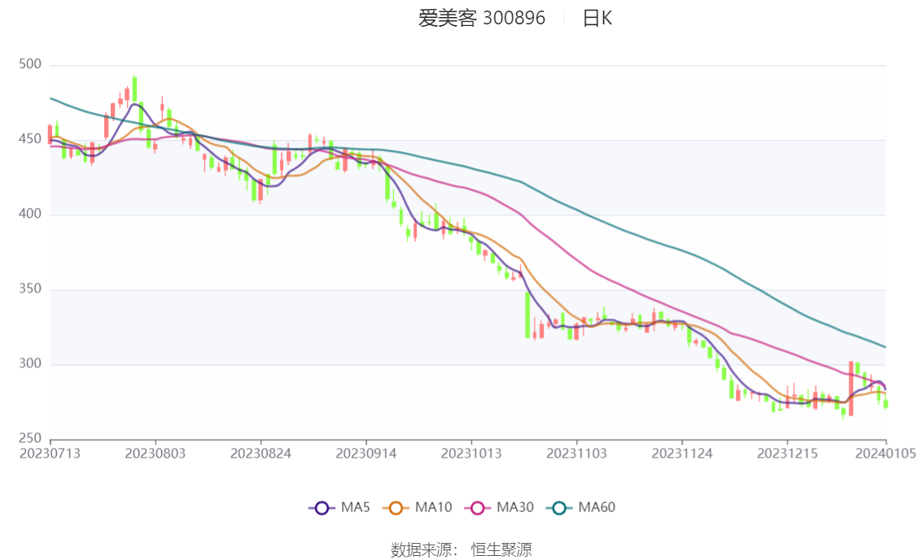Click the 日K label in title
Image resolution: width=923 pixels, height=560 pixels.
[597, 18]
